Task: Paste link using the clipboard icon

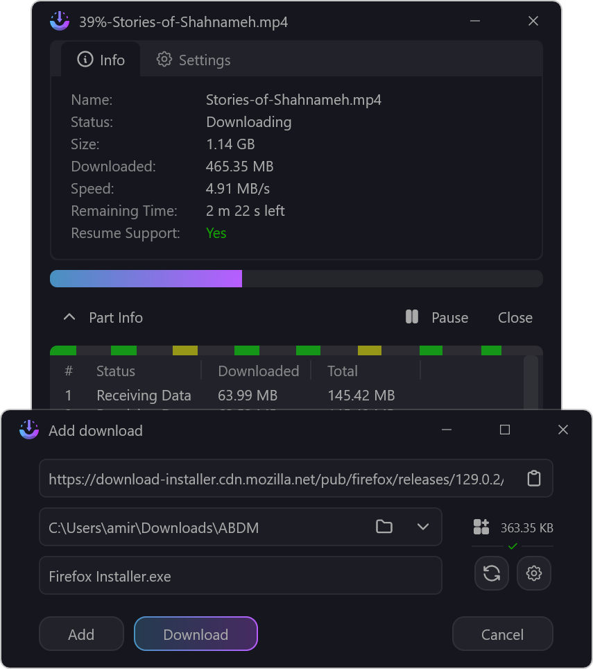Action: pyautogui.click(x=533, y=478)
